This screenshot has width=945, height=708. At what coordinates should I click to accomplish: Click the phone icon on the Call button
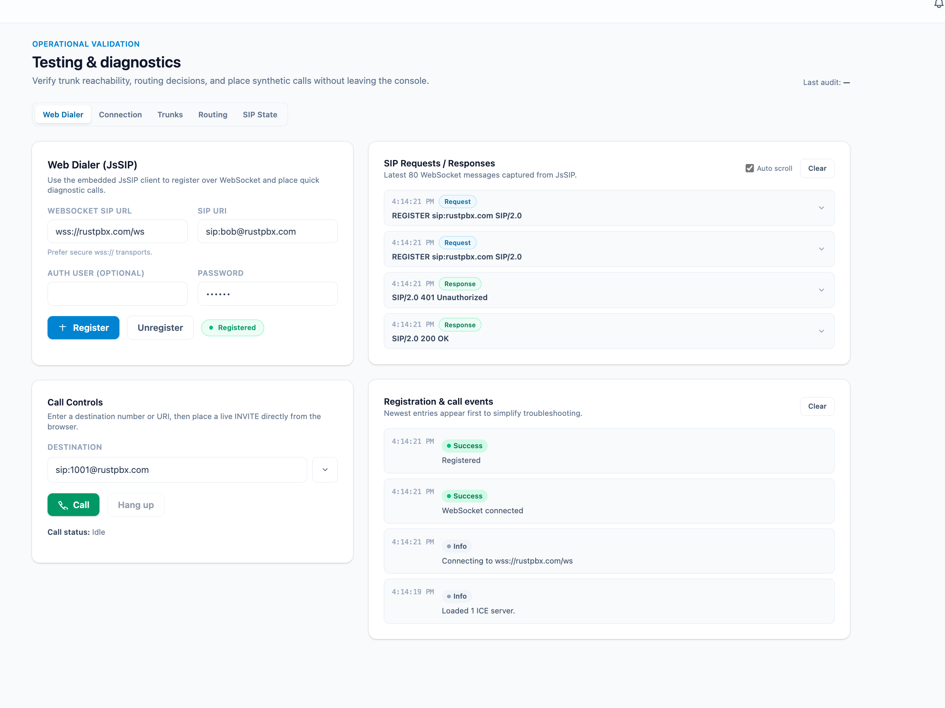64,505
